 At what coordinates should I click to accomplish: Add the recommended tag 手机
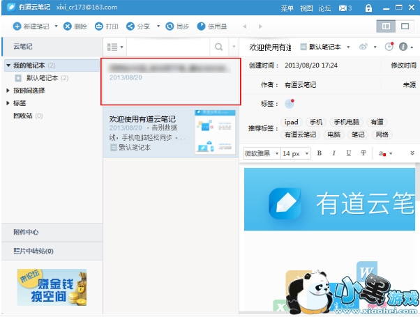coord(316,122)
